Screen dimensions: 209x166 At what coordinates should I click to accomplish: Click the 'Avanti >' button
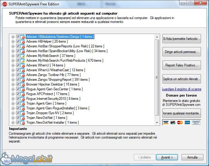pyautogui.click(x=167, y=157)
